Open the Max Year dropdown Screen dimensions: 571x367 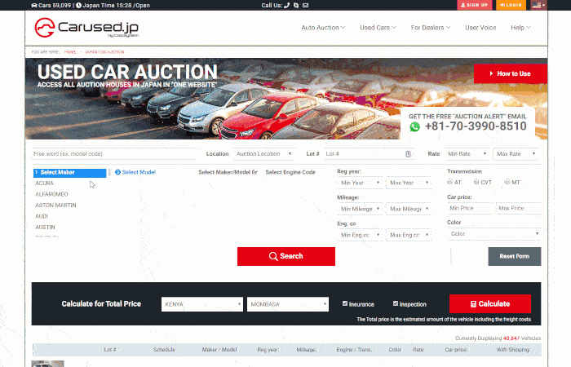409,183
